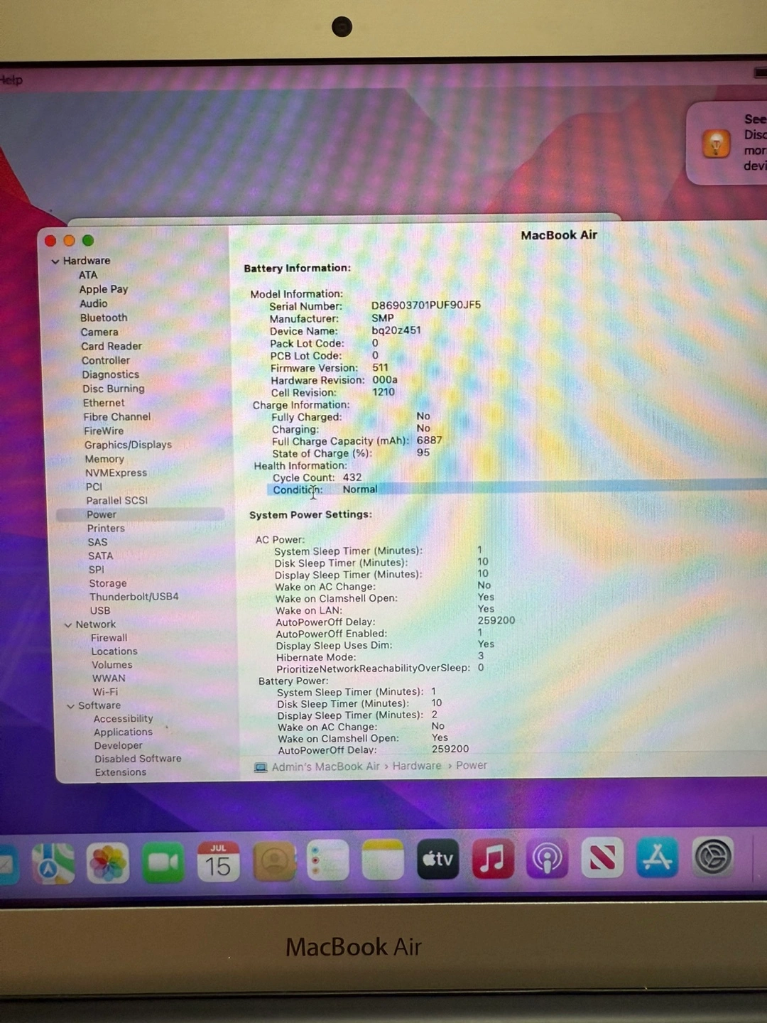
Task: Select Locations under Network
Action: tap(114, 651)
